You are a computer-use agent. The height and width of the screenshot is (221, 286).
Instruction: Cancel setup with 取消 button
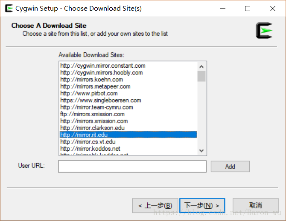click(256, 206)
